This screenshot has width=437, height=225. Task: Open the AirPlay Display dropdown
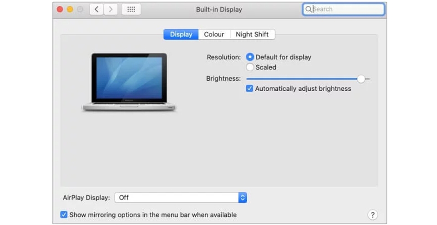pos(181,198)
